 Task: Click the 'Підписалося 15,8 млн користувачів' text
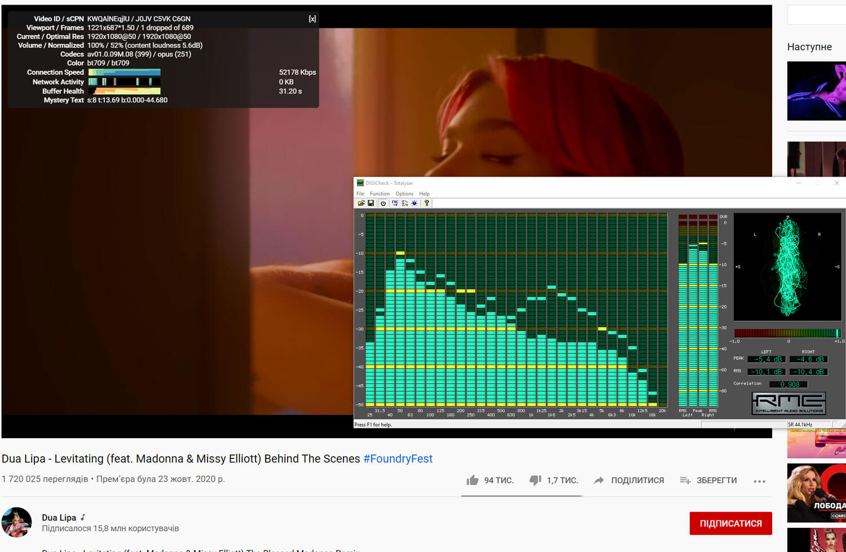[110, 528]
